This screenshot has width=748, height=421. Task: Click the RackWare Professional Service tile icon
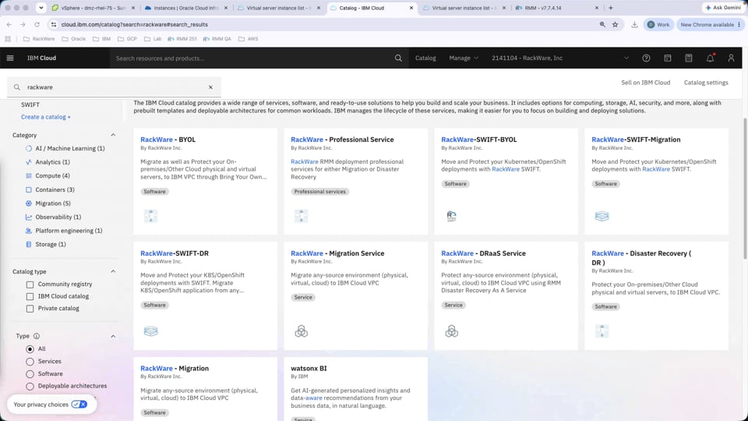(301, 216)
